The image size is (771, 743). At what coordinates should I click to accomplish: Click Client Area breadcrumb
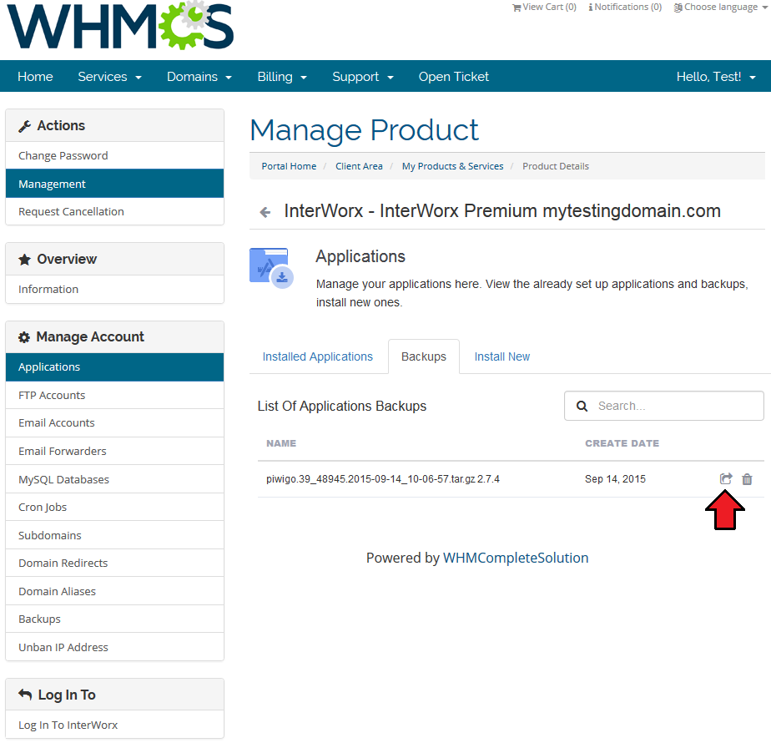coord(359,166)
